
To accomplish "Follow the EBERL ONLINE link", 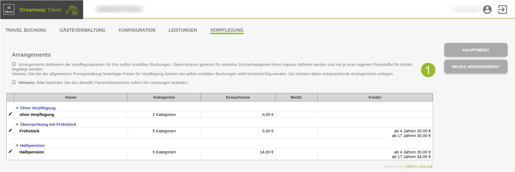I will point(419,167).
